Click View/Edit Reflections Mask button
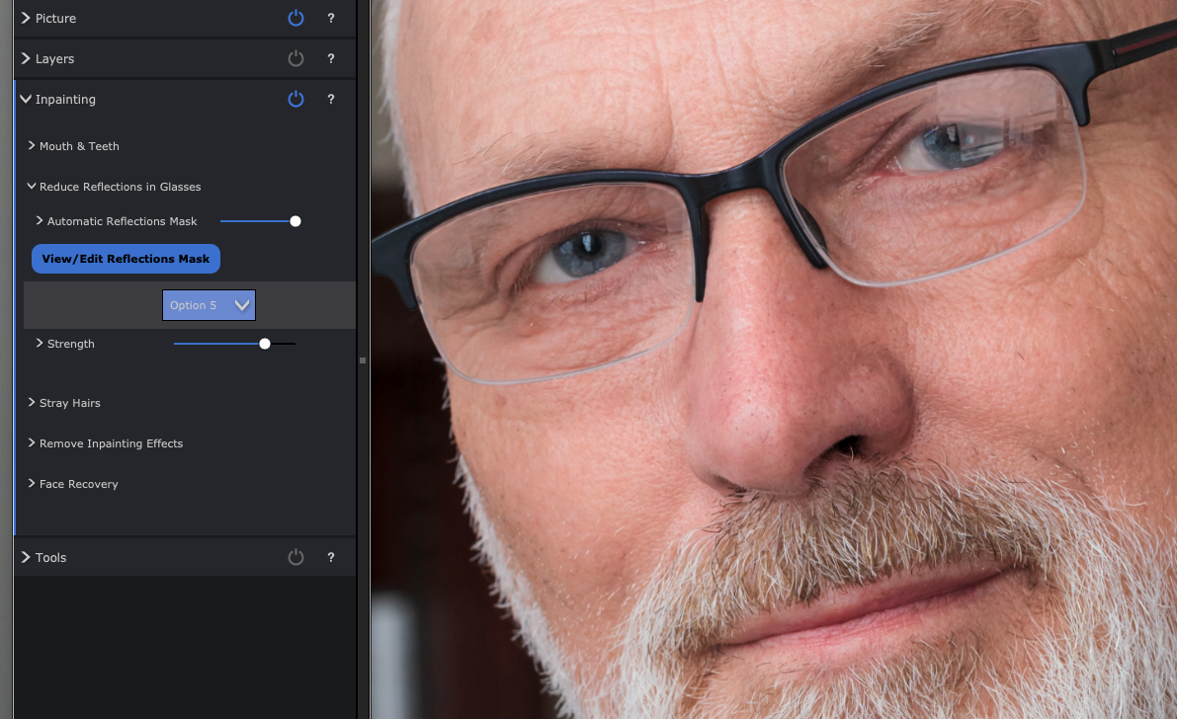This screenshot has width=1177, height=719. (126, 259)
